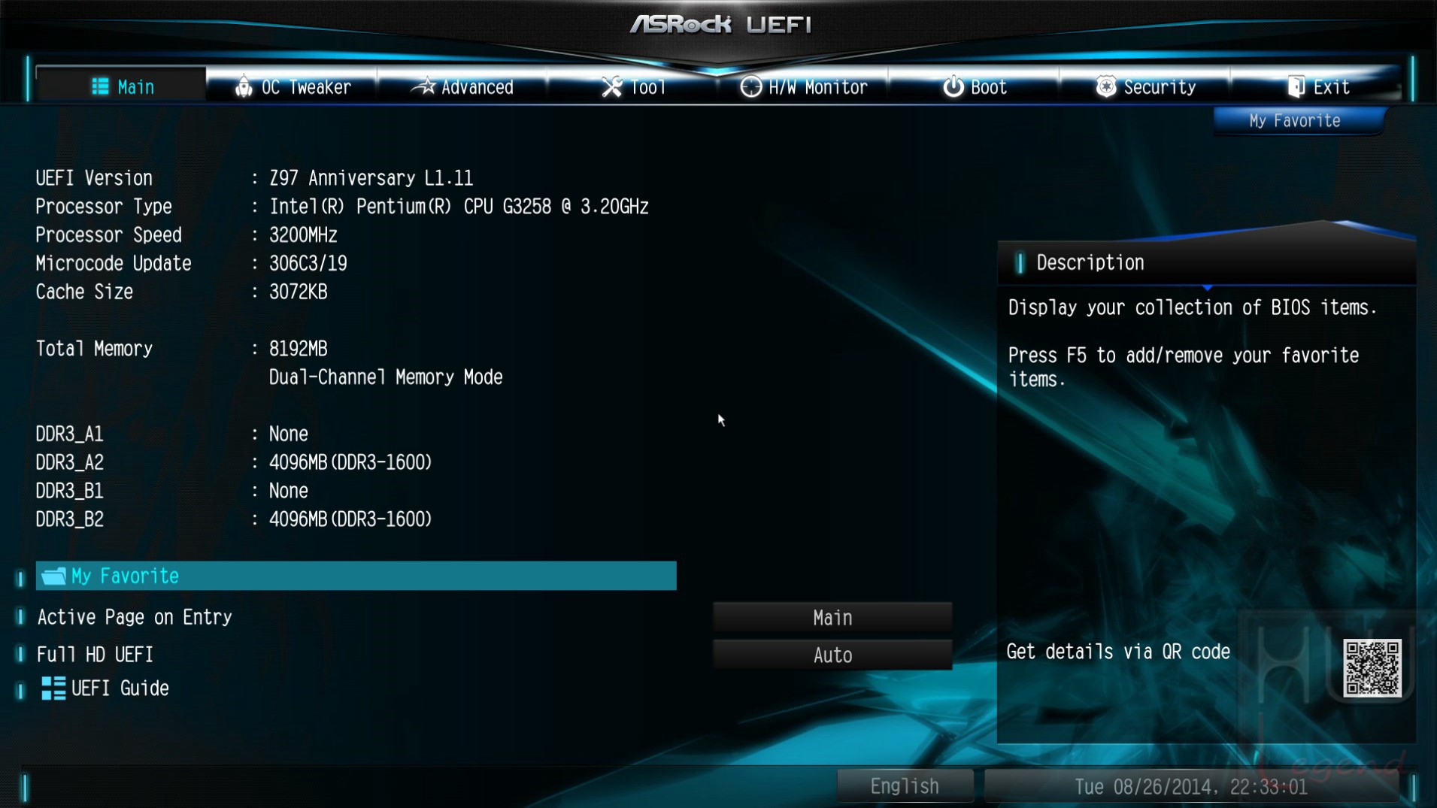Click the DDR3_B2 value 4096MB(DDR3-1600)
The height and width of the screenshot is (808, 1437).
(350, 519)
